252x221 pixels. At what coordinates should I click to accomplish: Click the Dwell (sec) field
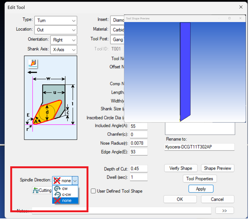[139, 177]
